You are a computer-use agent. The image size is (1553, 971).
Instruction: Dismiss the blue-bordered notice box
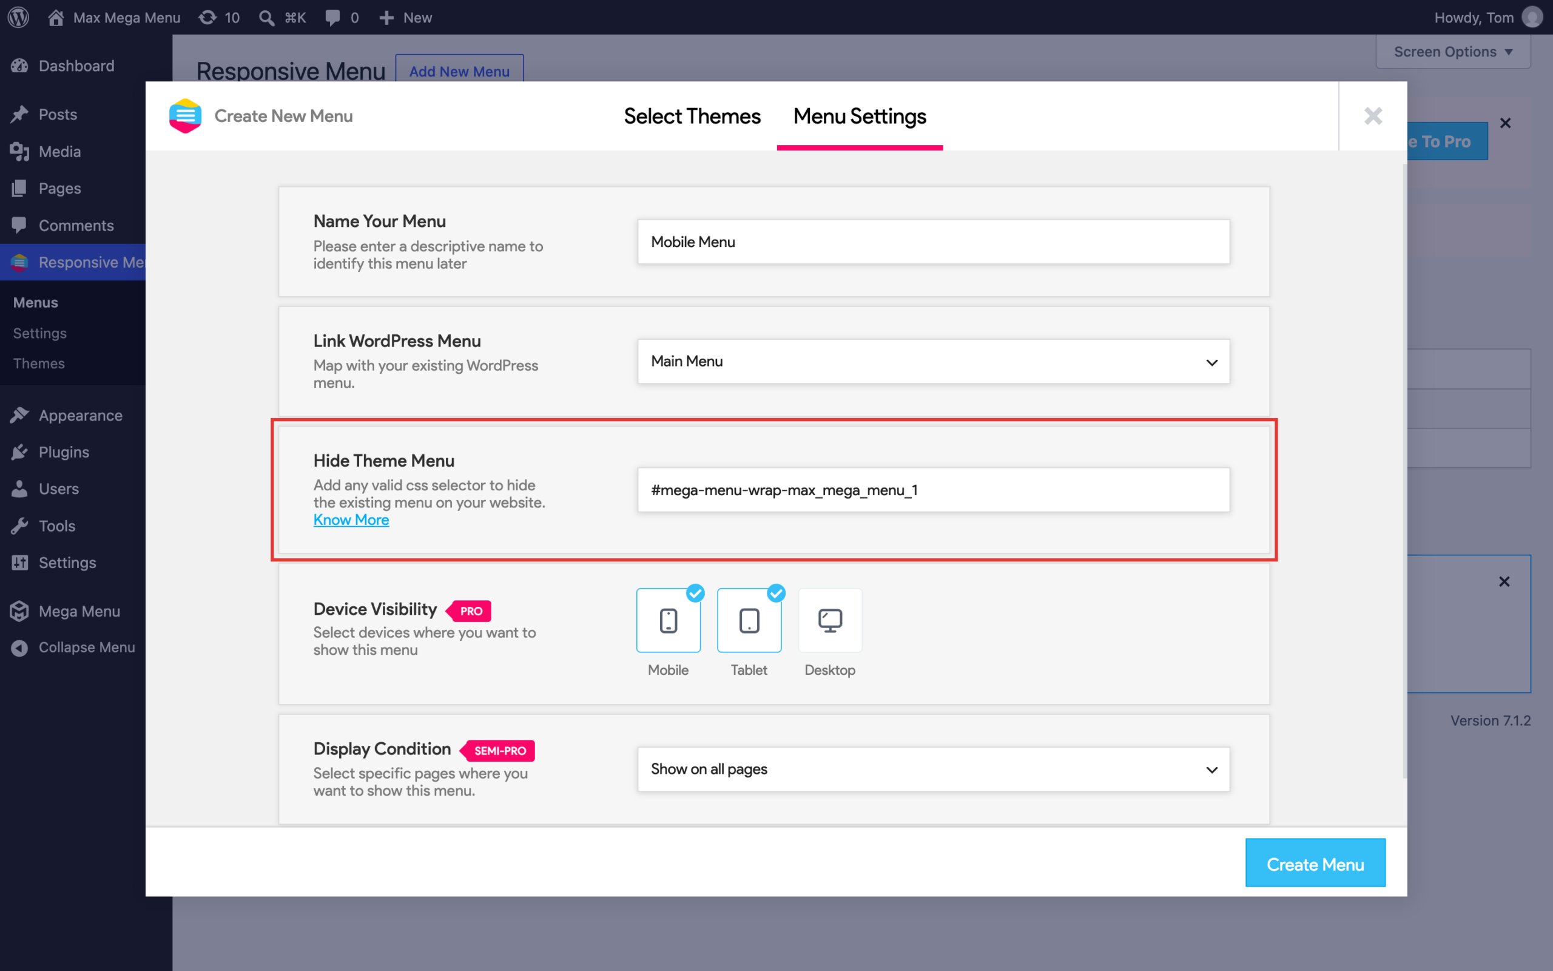click(1504, 582)
